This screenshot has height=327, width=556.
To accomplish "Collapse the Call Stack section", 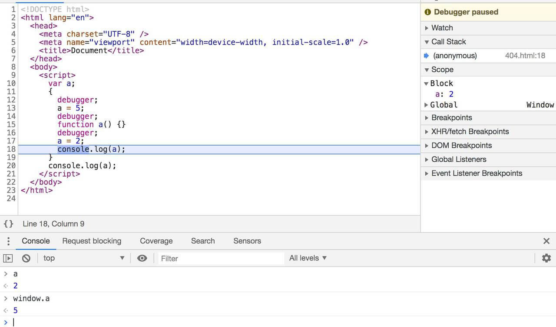I will coord(448,42).
